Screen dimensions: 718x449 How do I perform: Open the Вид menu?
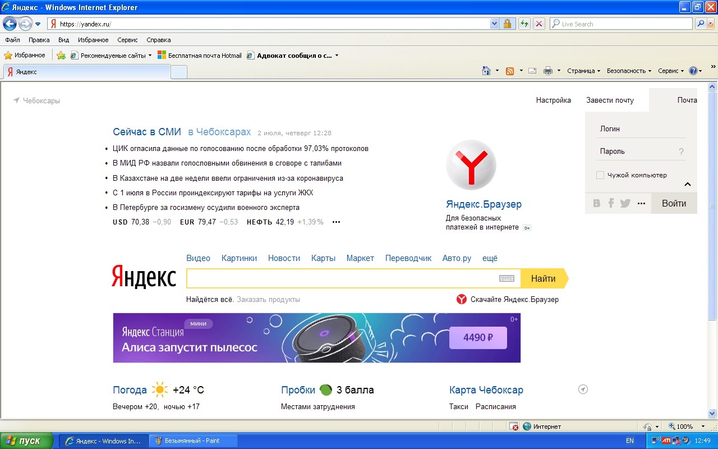(x=64, y=40)
